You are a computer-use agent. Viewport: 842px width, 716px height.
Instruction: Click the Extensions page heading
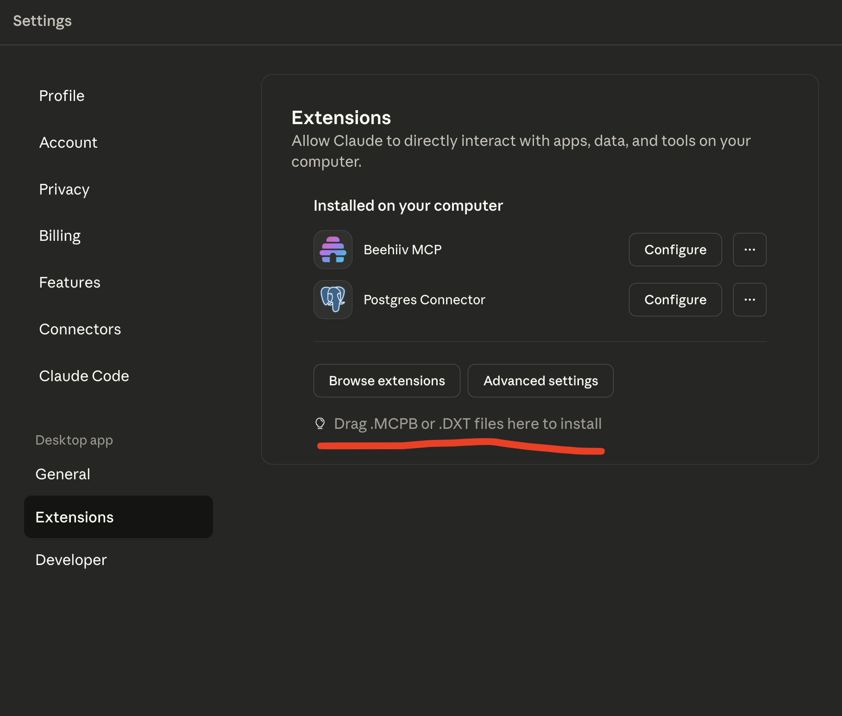tap(341, 118)
